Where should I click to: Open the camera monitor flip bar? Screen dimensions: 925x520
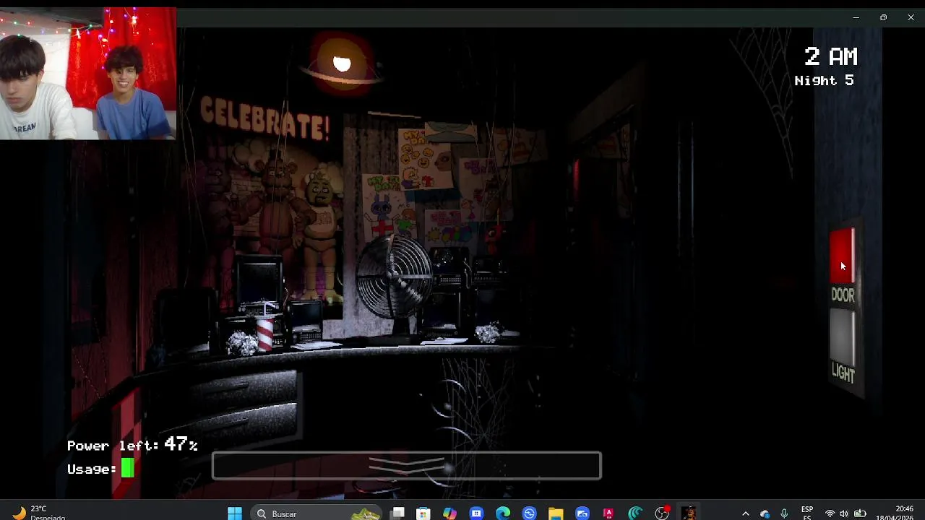tap(406, 466)
